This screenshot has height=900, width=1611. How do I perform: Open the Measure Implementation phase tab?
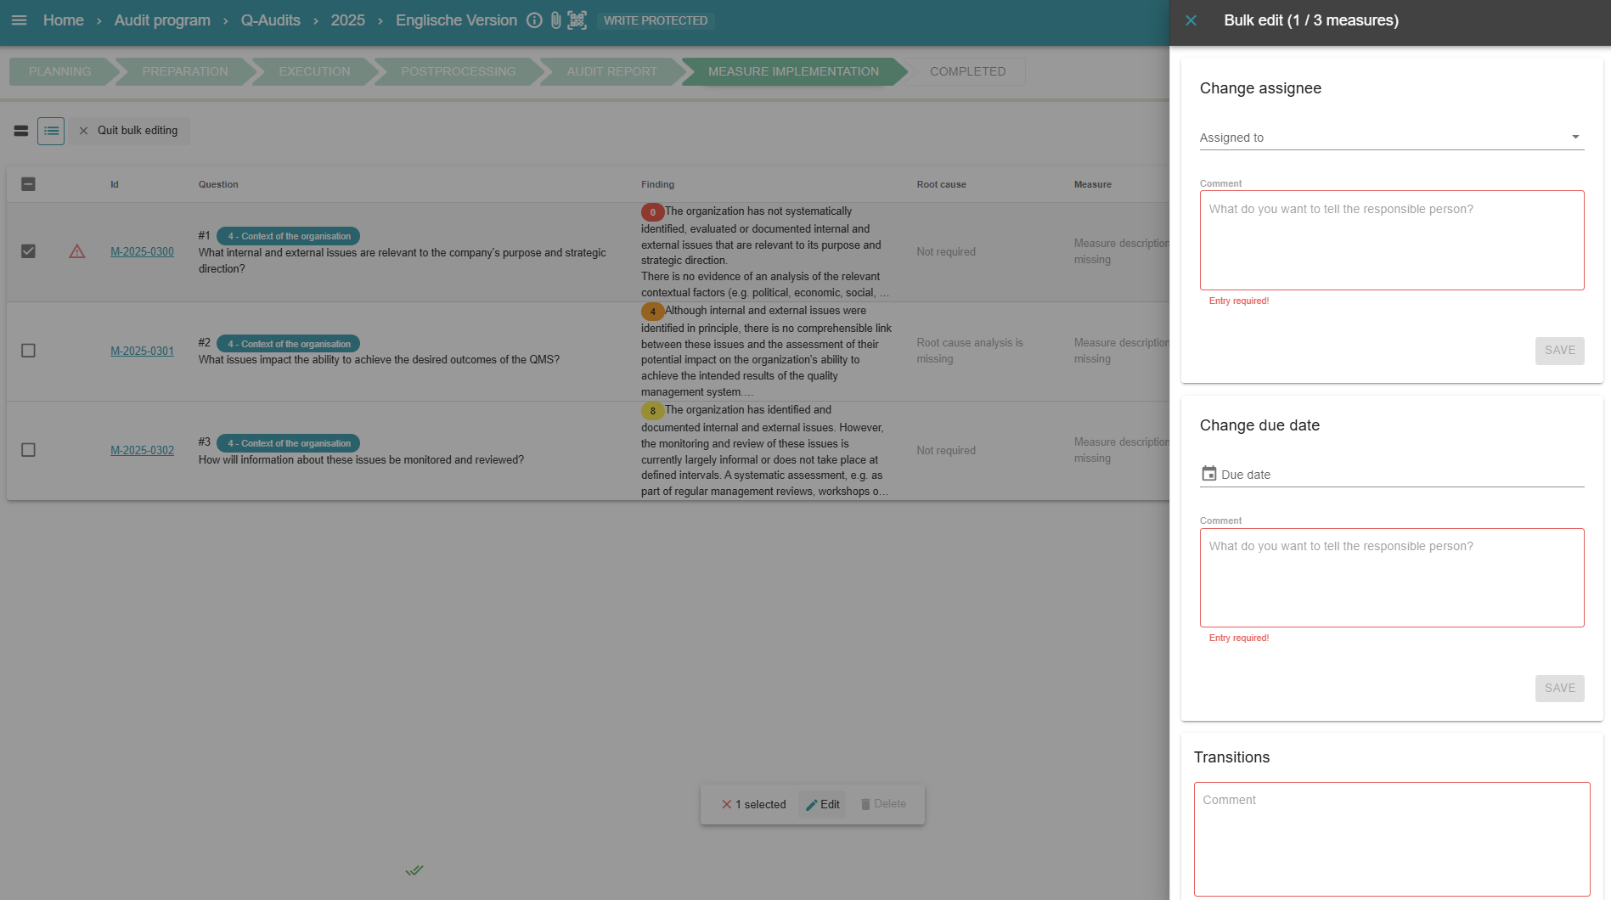[x=793, y=71]
